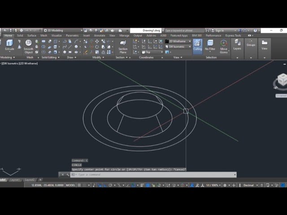Click the Unnamed UCS label below ViewCube
Viewport: 287px width, 215px height.
[281, 95]
